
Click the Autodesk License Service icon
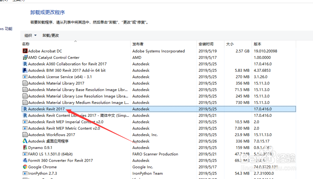[25, 77]
